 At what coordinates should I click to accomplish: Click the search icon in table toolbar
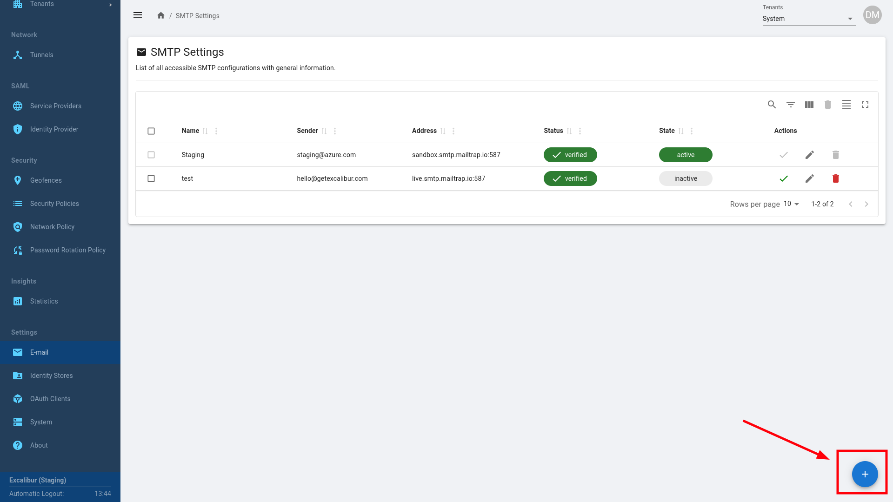click(x=772, y=105)
